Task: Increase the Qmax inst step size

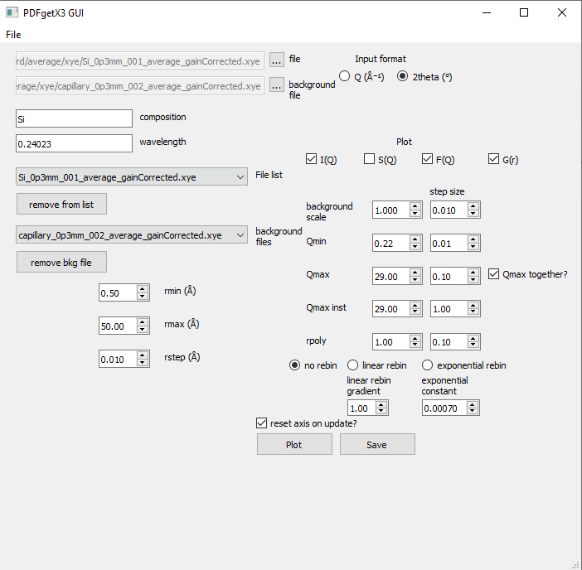Action: (x=473, y=305)
